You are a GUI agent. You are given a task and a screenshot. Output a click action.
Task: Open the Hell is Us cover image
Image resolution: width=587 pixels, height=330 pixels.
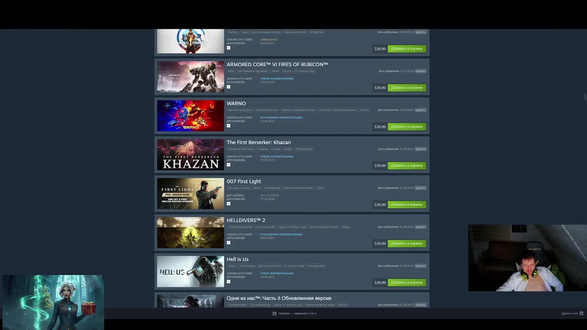[x=190, y=271]
